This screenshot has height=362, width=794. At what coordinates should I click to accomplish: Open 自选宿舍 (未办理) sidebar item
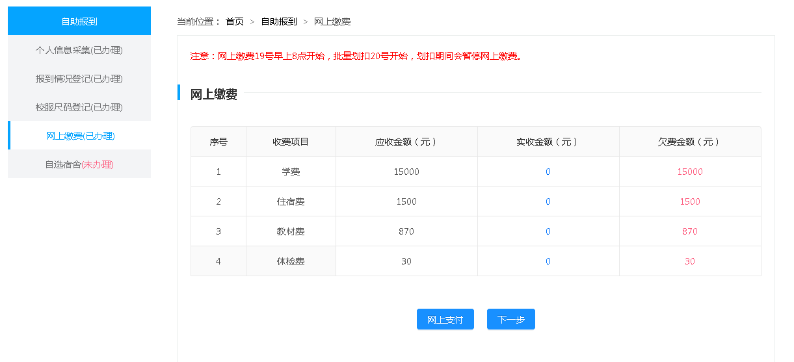pyautogui.click(x=79, y=164)
